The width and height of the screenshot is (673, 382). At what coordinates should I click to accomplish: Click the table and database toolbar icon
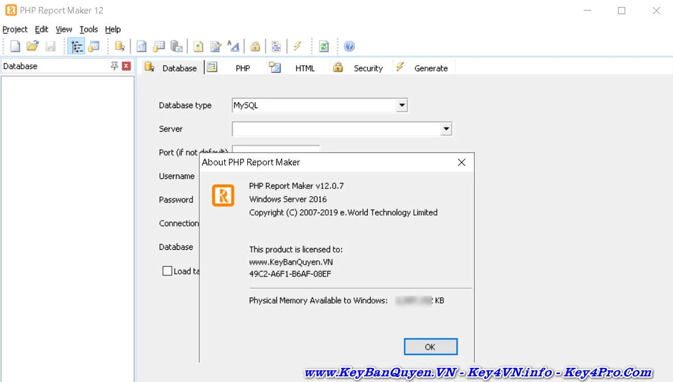[94, 46]
